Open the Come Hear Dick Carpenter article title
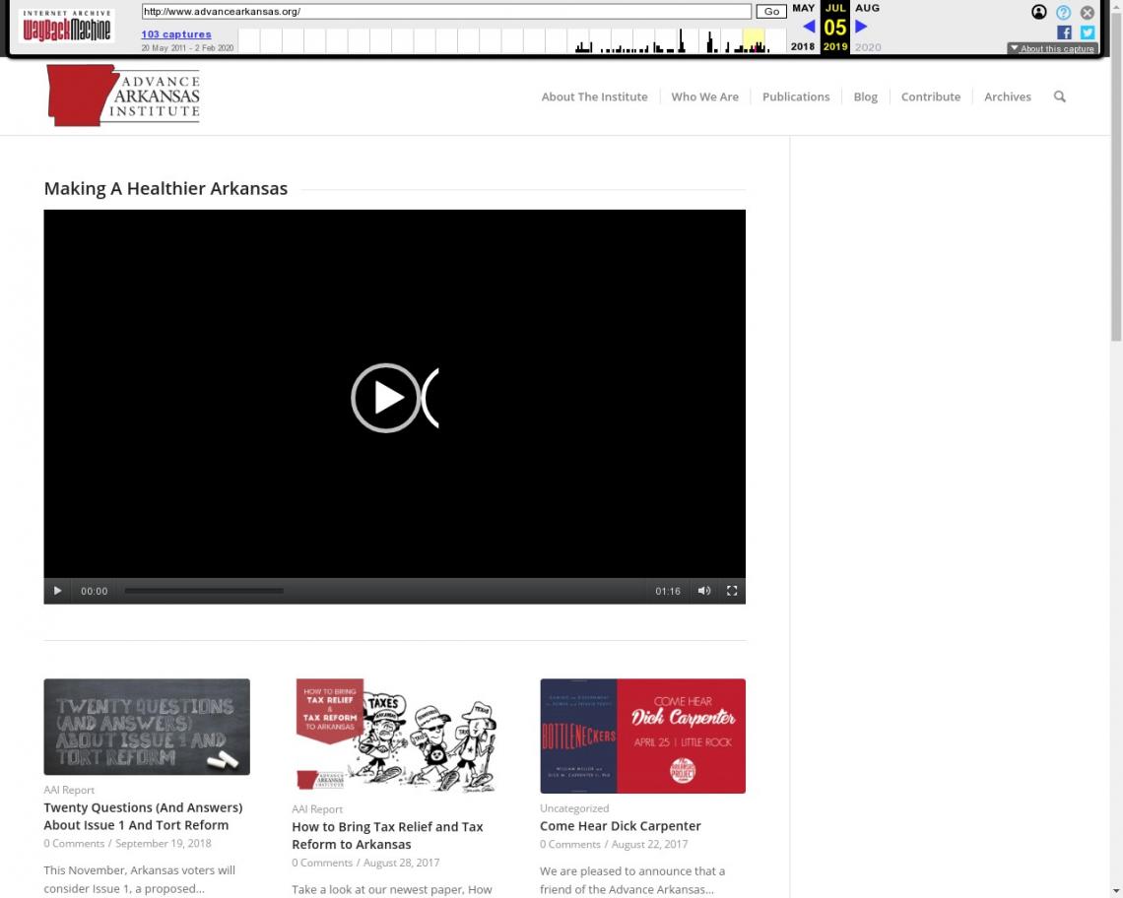Image resolution: width=1123 pixels, height=898 pixels. [x=621, y=826]
